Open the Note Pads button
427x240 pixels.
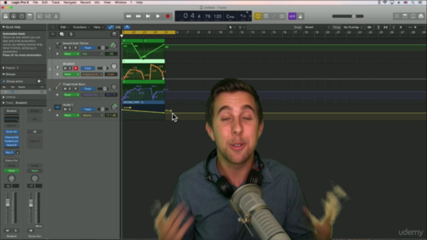click(405, 16)
